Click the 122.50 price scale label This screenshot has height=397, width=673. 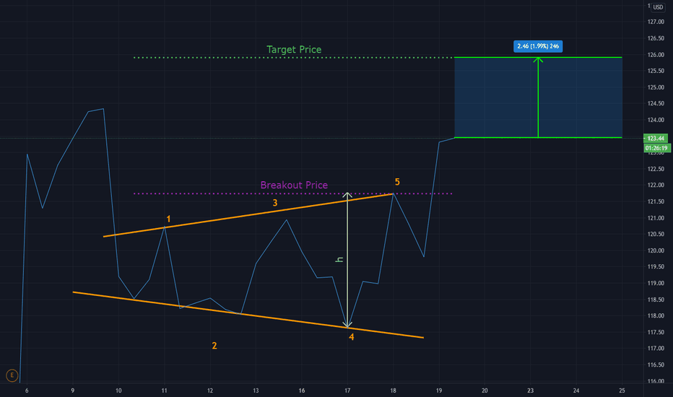point(656,169)
